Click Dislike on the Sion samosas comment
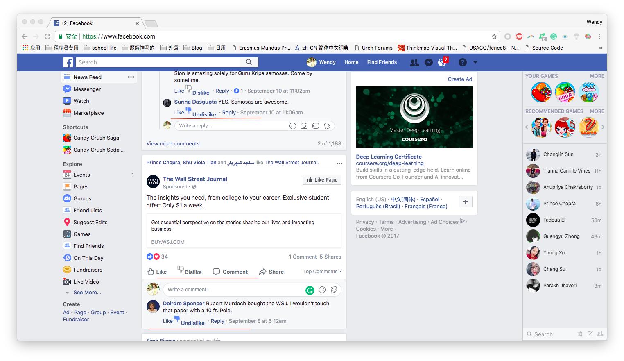This screenshot has width=624, height=361. [197, 91]
